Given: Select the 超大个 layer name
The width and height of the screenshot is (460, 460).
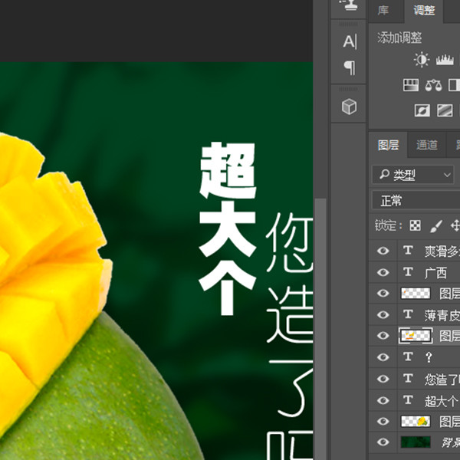Looking at the screenshot, I should [441, 401].
